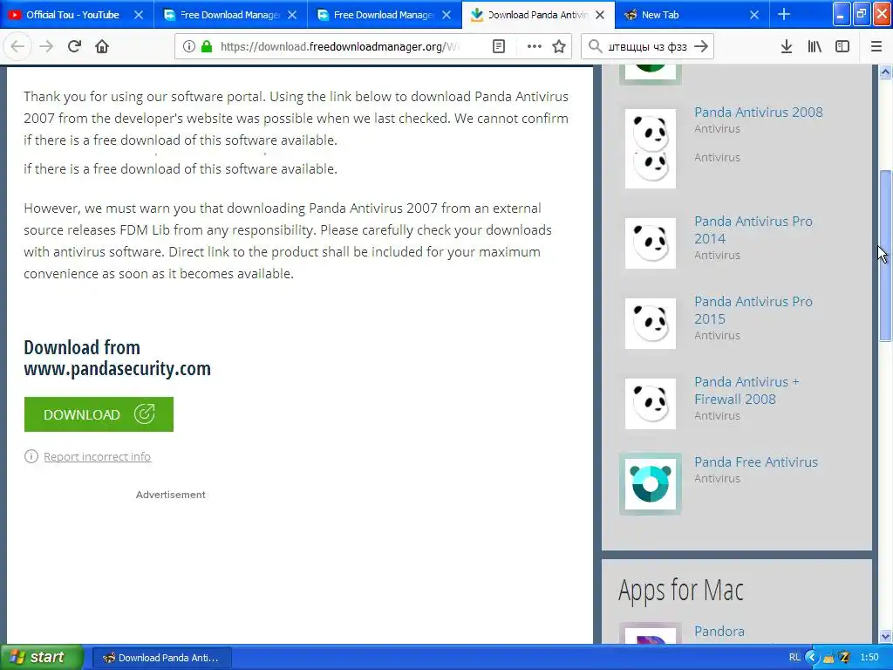Click the vertical scrollbar up arrow
The height and width of the screenshot is (670, 893).
coord(885,72)
